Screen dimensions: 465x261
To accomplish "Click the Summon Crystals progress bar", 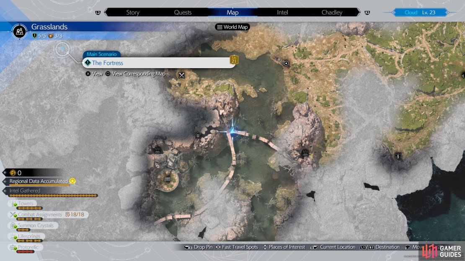I will [x=23, y=230].
